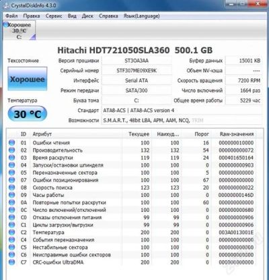Click the status icon for 0A Повторные попытки раскрутки

[x=12, y=202]
